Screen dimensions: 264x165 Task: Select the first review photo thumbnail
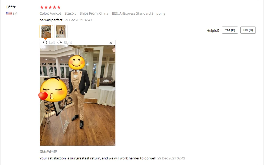(46, 32)
